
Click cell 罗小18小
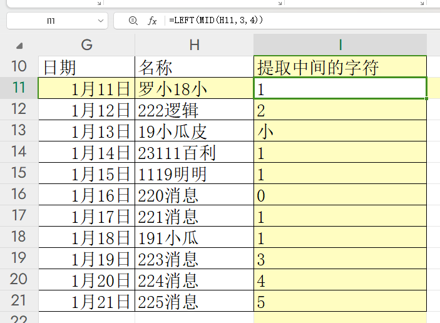194,88
